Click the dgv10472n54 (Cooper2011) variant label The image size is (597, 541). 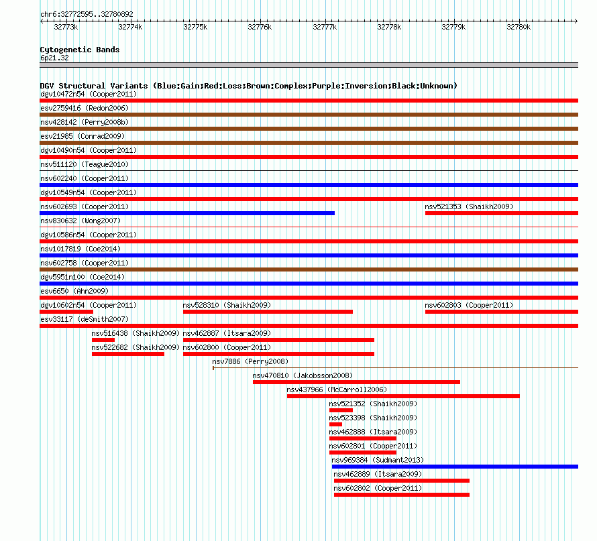pyautogui.click(x=89, y=94)
